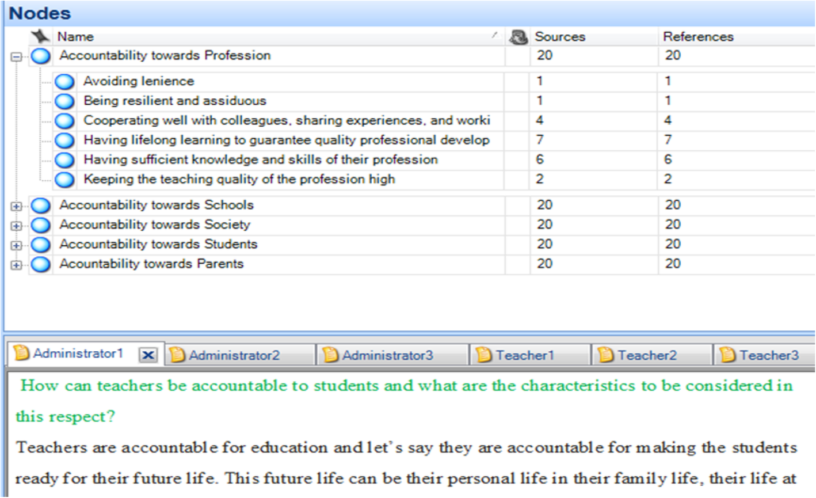Select Accountability towards Society row name
The width and height of the screenshot is (816, 498).
coord(155,225)
